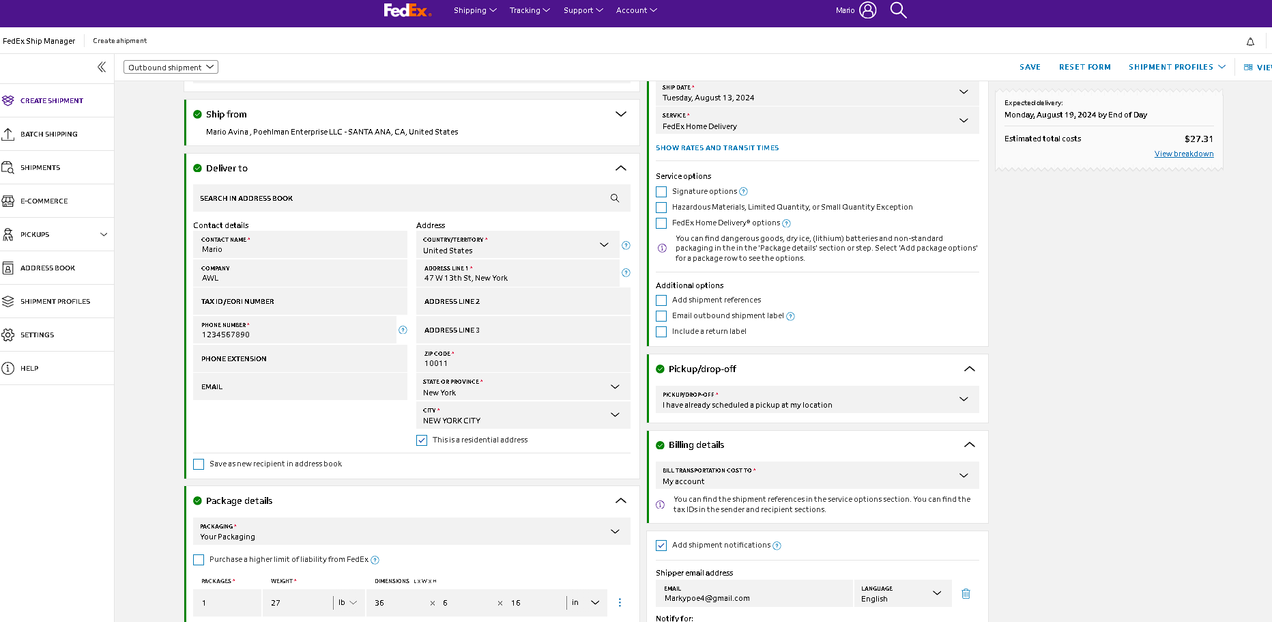Check Purchase a higher limit of liability
The image size is (1272, 622).
pos(199,560)
